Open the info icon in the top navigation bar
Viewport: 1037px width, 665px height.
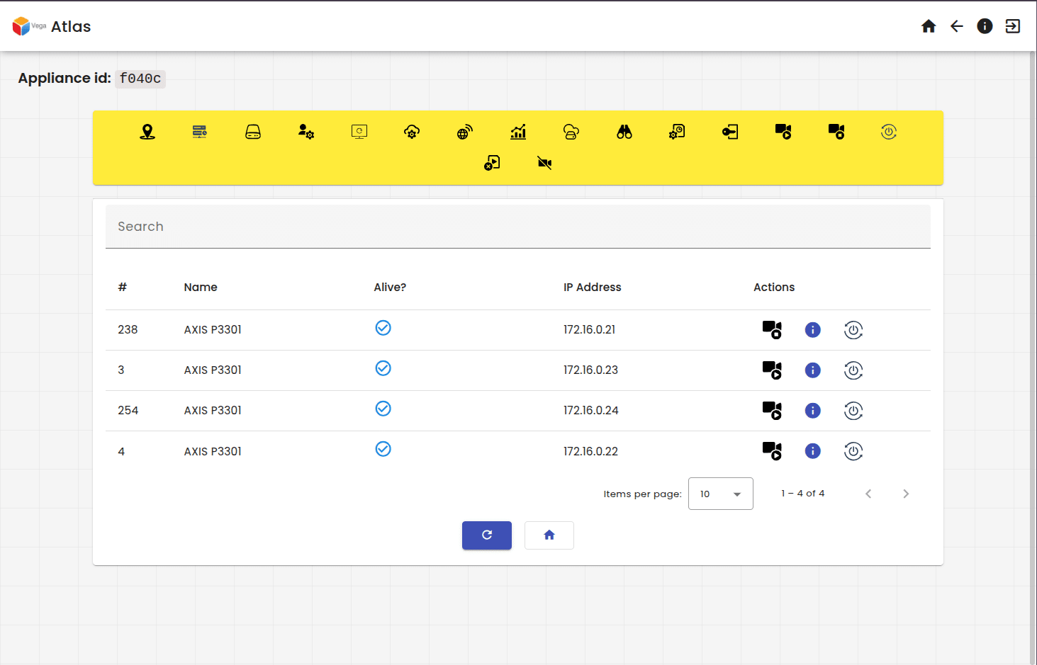(x=985, y=25)
